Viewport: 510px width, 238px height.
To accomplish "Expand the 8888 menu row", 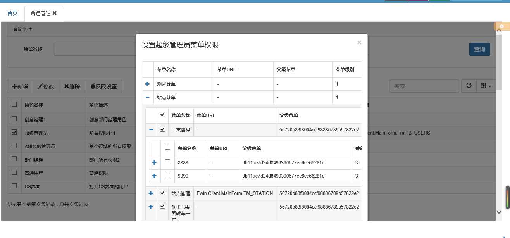I will (x=154, y=163).
